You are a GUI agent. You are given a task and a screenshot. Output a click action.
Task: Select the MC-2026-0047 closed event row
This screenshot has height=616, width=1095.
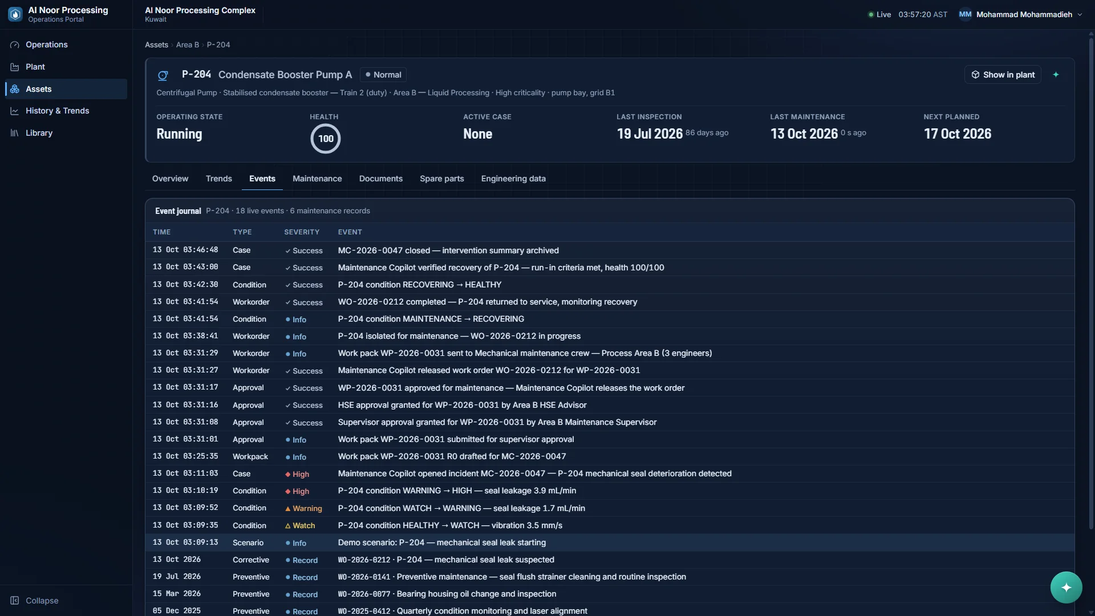(610, 250)
